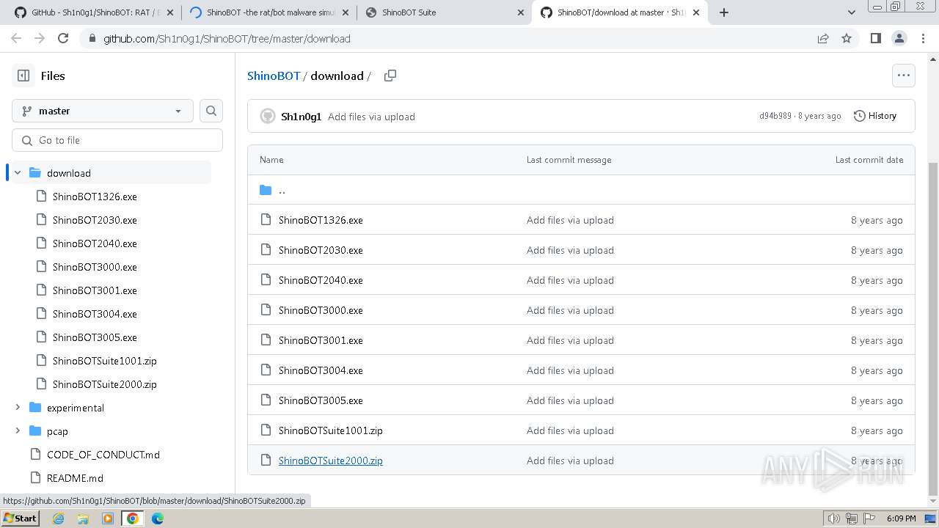Open ShinoBOT3005.exe in the file list
This screenshot has height=528, width=939.
click(x=321, y=400)
